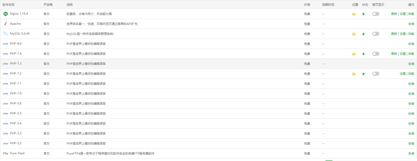
Task: Click PHP-7.2 卸载 uninstall link
Action: [x=411, y=74]
